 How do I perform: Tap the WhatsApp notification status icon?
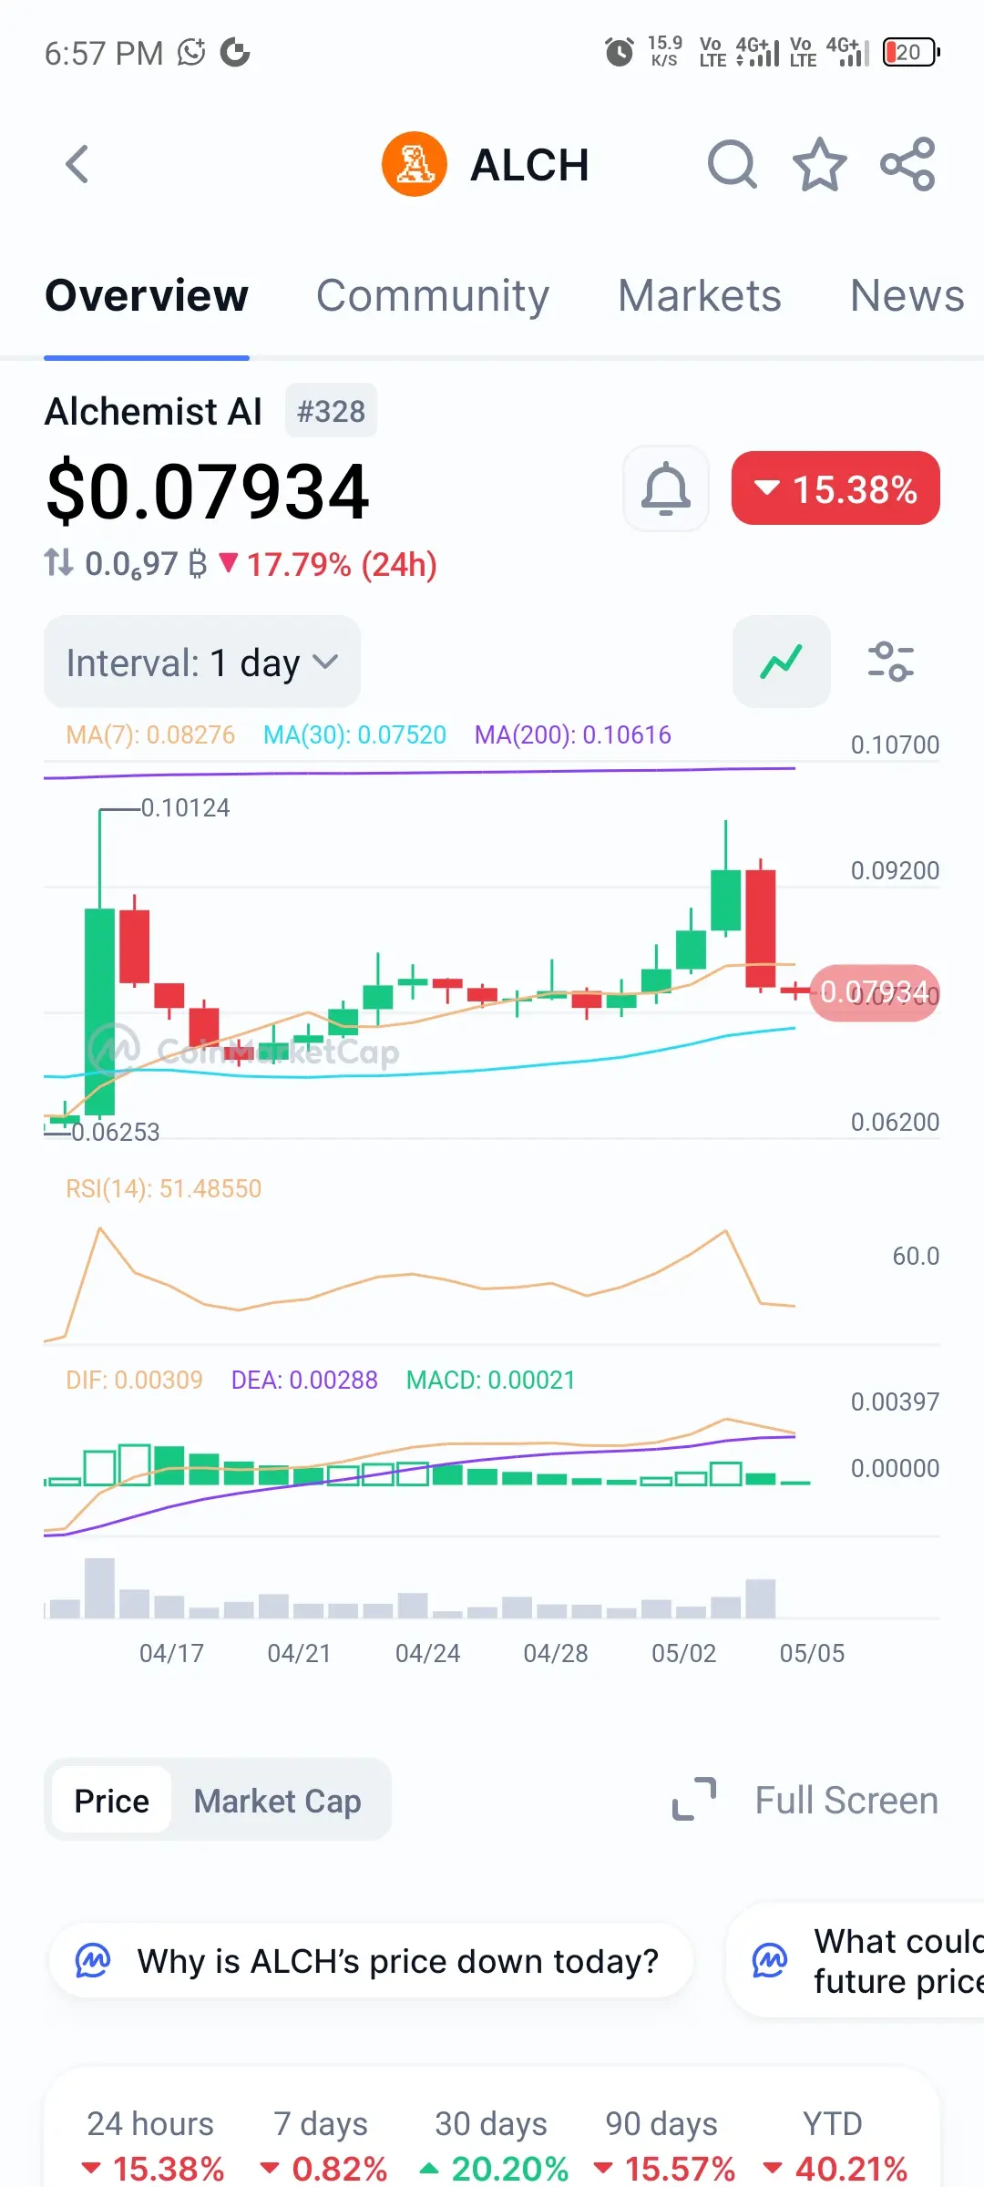coord(191,52)
